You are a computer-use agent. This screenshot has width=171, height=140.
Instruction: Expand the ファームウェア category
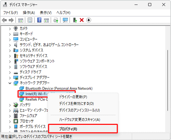coord(10,116)
